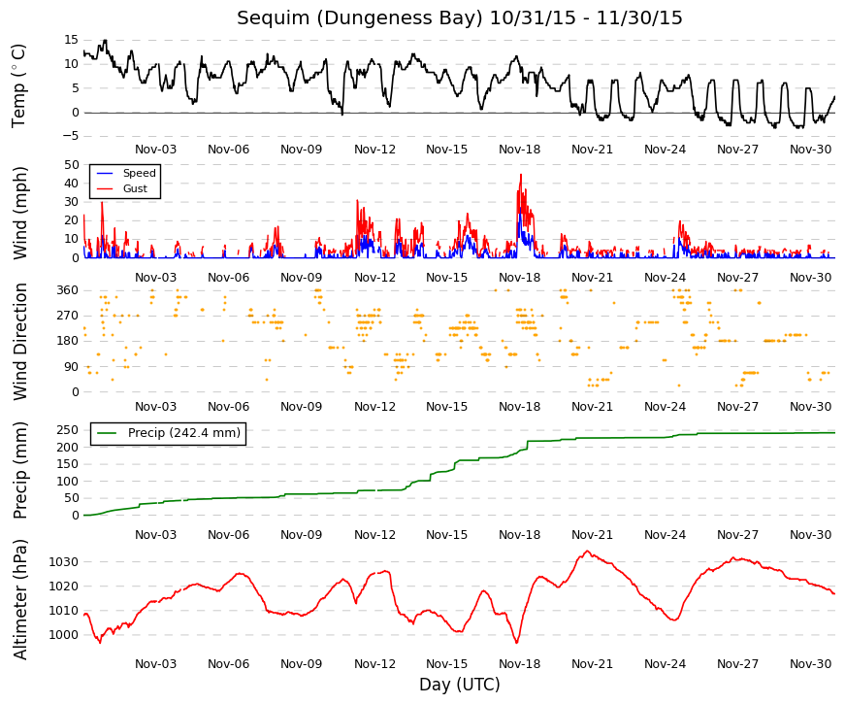Click the Temp (°C) axis label

click(18, 85)
